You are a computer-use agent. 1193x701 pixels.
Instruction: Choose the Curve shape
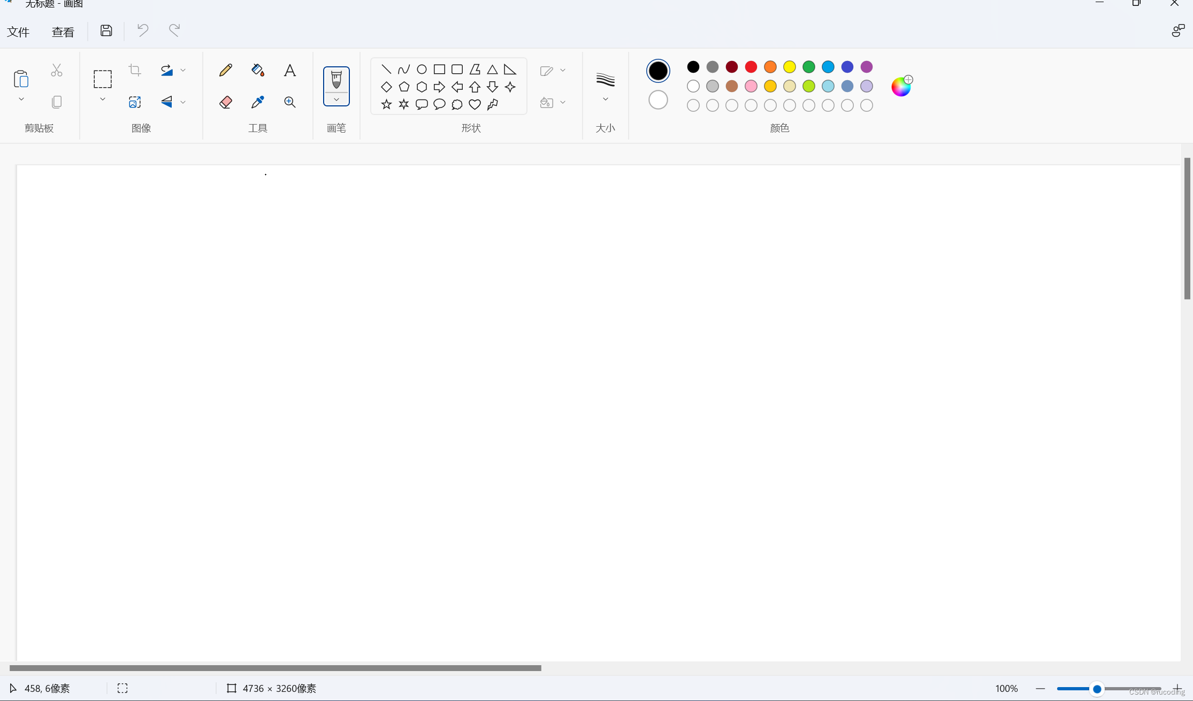point(404,69)
